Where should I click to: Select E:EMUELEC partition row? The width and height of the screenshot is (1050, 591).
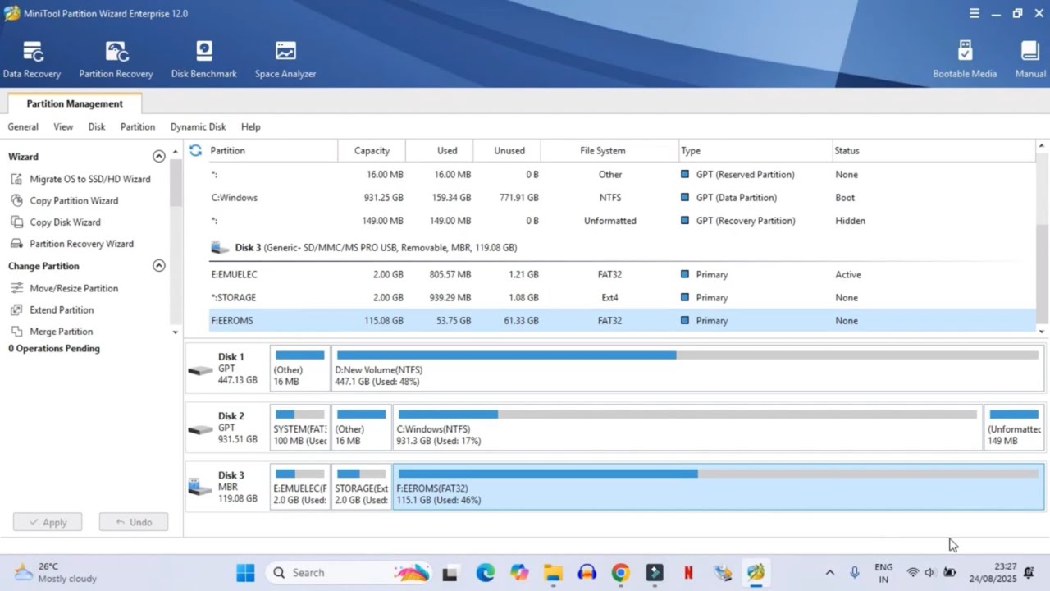623,274
